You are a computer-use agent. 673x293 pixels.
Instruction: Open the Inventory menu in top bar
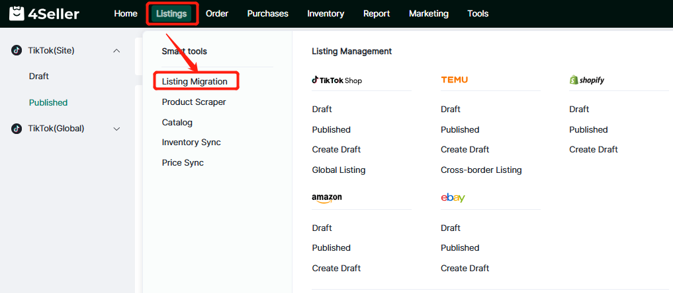[326, 13]
